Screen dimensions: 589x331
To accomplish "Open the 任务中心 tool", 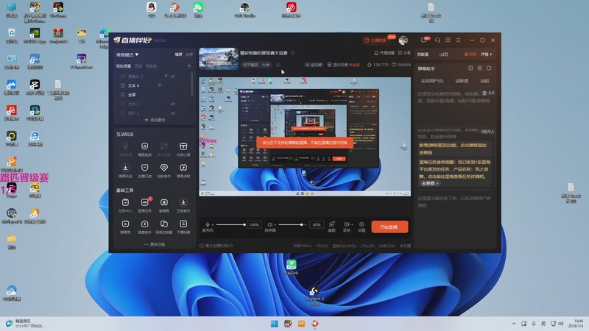I will 125,205.
